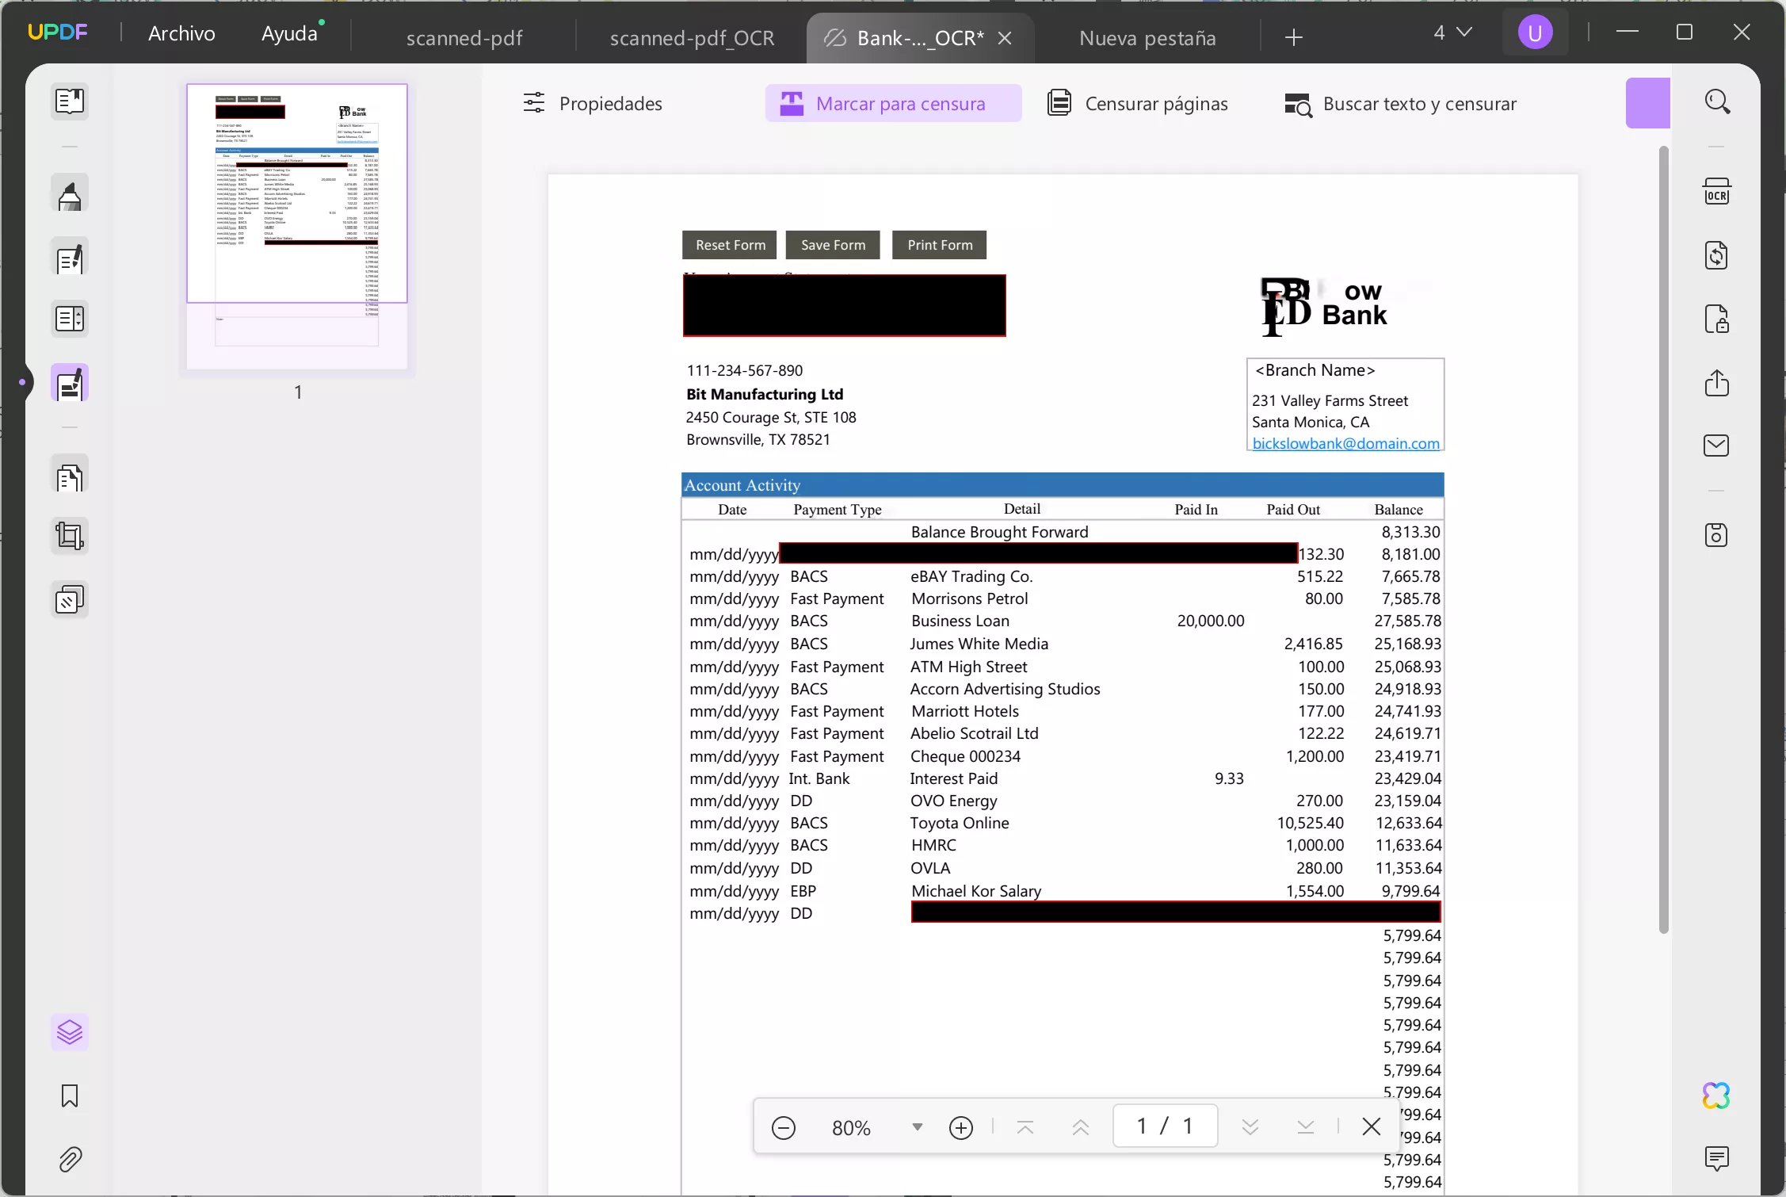Open the Edit PDF tool in sidebar
This screenshot has height=1197, width=1786.
tap(70, 258)
